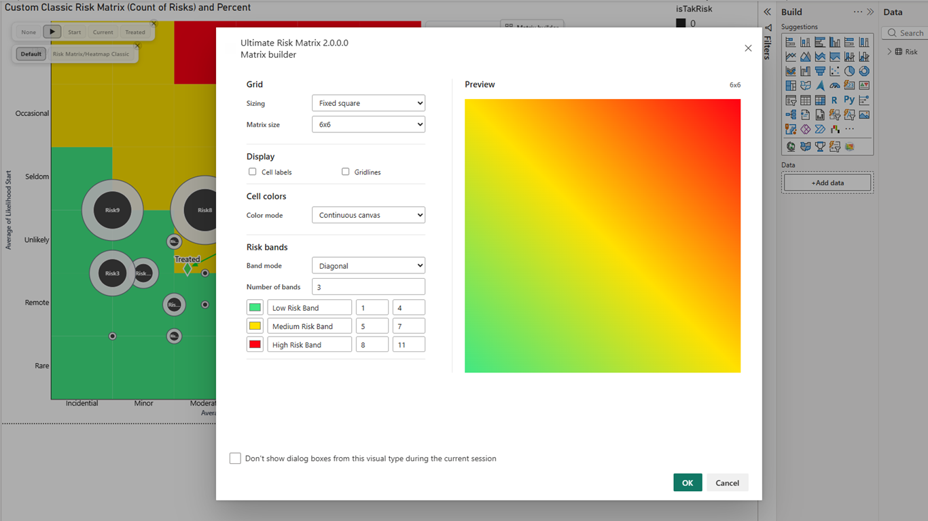This screenshot has height=521, width=928.
Task: Enable Cell labels checkbox
Action: point(253,172)
